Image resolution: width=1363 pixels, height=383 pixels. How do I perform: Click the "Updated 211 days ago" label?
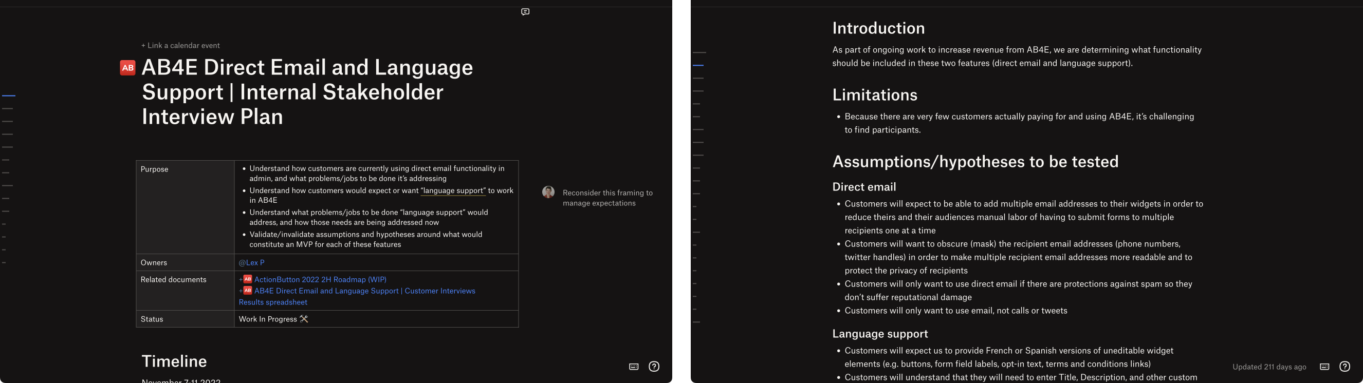tap(1269, 367)
